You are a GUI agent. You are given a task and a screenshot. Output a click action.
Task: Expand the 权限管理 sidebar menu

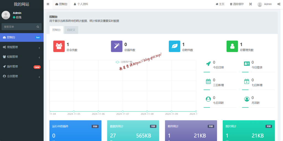click(22, 57)
